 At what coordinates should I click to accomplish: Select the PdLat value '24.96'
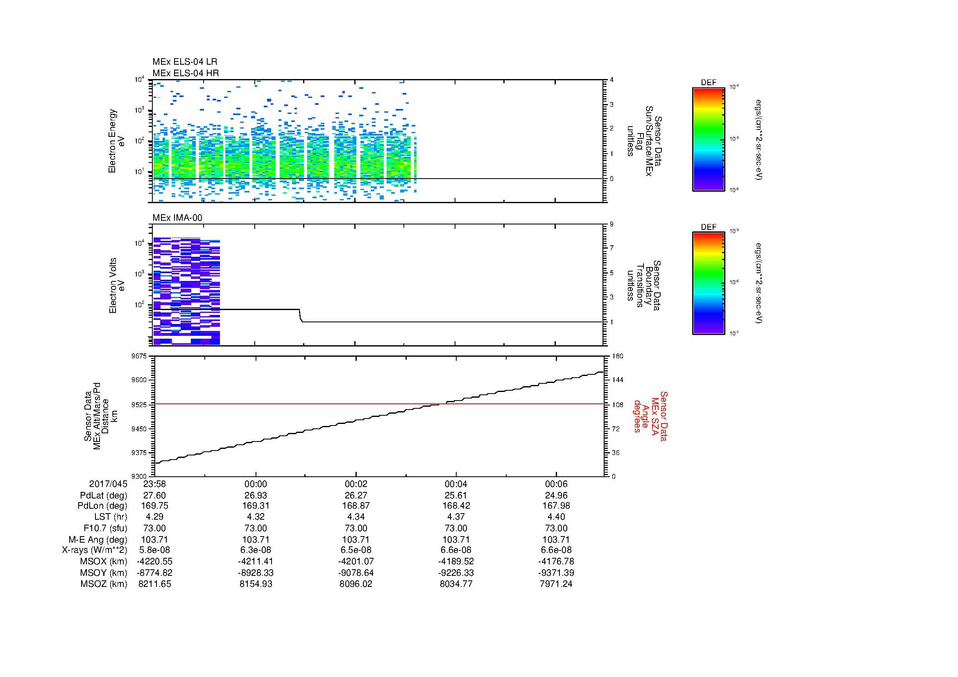556,496
